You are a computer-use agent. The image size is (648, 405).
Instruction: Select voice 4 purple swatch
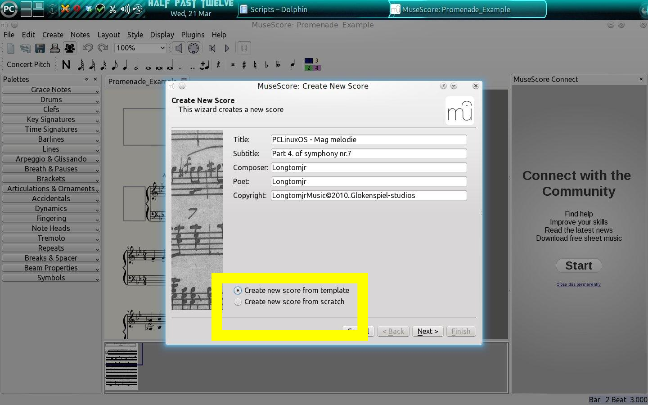click(x=317, y=68)
